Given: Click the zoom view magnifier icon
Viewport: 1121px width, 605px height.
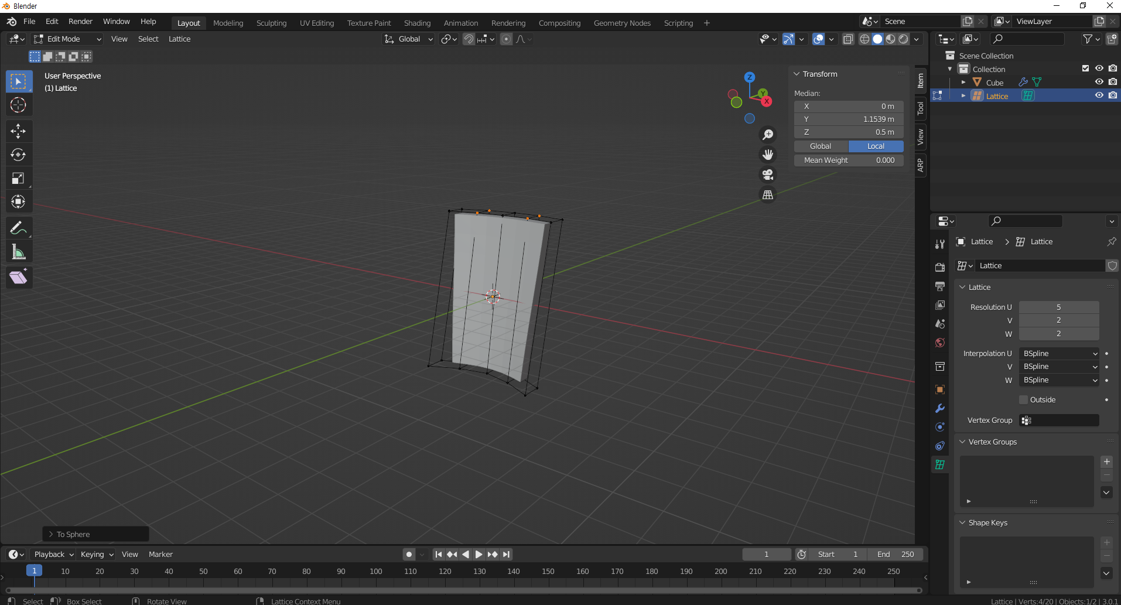Looking at the screenshot, I should [x=767, y=135].
